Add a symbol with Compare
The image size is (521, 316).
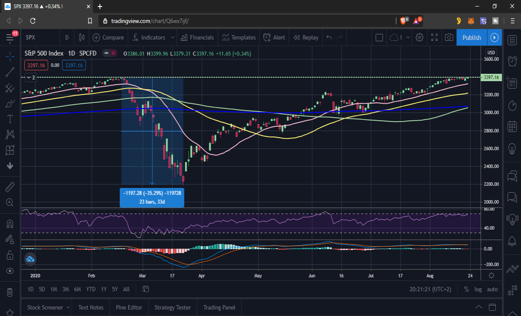coord(108,38)
